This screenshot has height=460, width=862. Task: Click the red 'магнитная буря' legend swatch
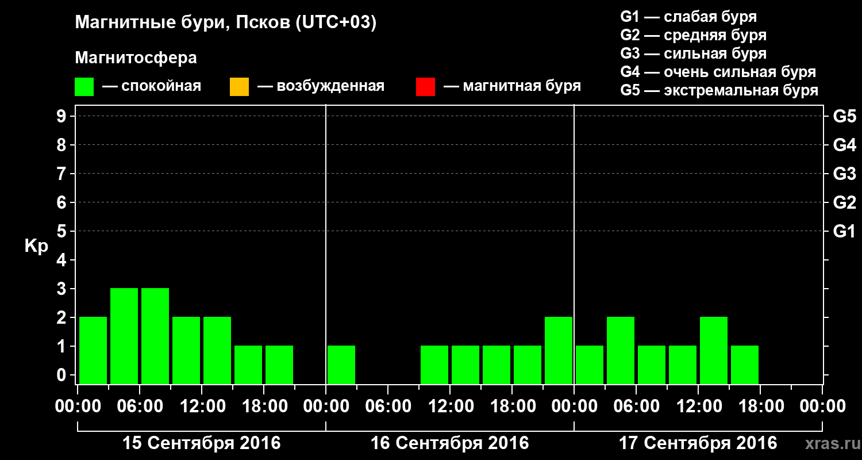pos(425,87)
